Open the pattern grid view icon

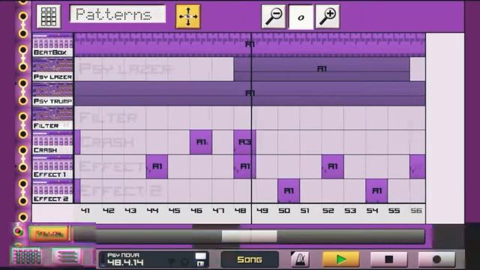click(48, 16)
